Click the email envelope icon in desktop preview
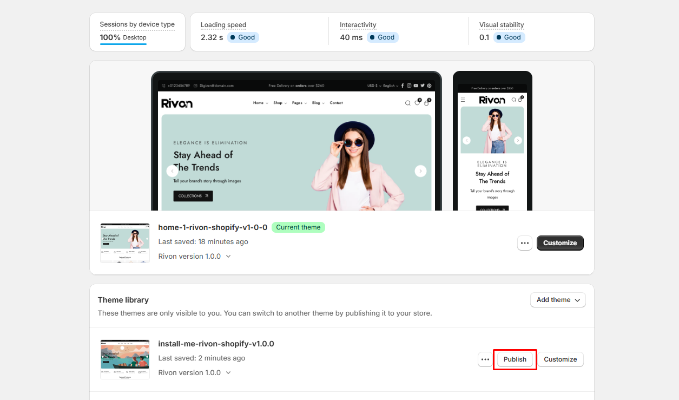679x400 pixels. [195, 86]
